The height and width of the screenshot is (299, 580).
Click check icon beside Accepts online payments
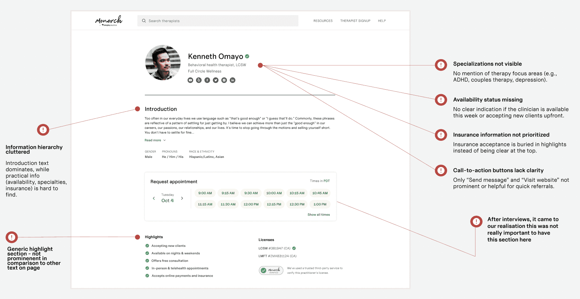click(147, 276)
